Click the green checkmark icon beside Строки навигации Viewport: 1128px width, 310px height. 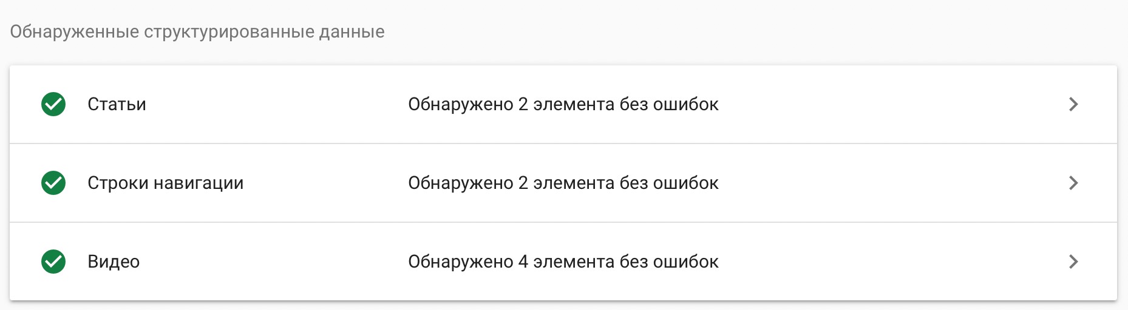(x=53, y=183)
